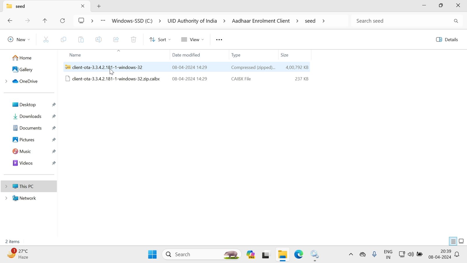Expand the This PC tree node

[x=6, y=186]
